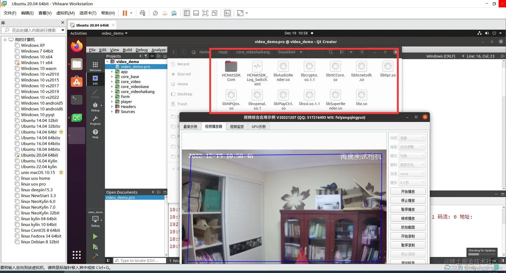Click the Start Debugging run icon
506x273 pixels.
point(95,247)
